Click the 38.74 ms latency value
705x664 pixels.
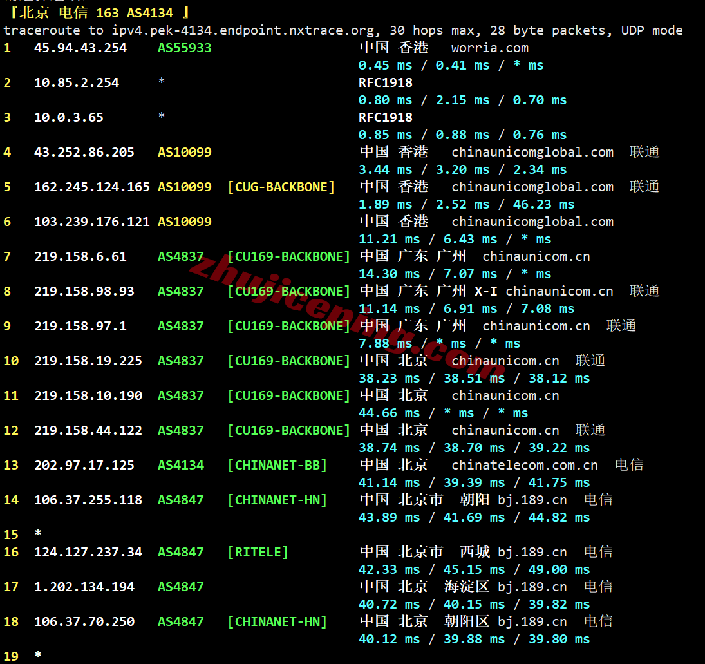coord(389,448)
